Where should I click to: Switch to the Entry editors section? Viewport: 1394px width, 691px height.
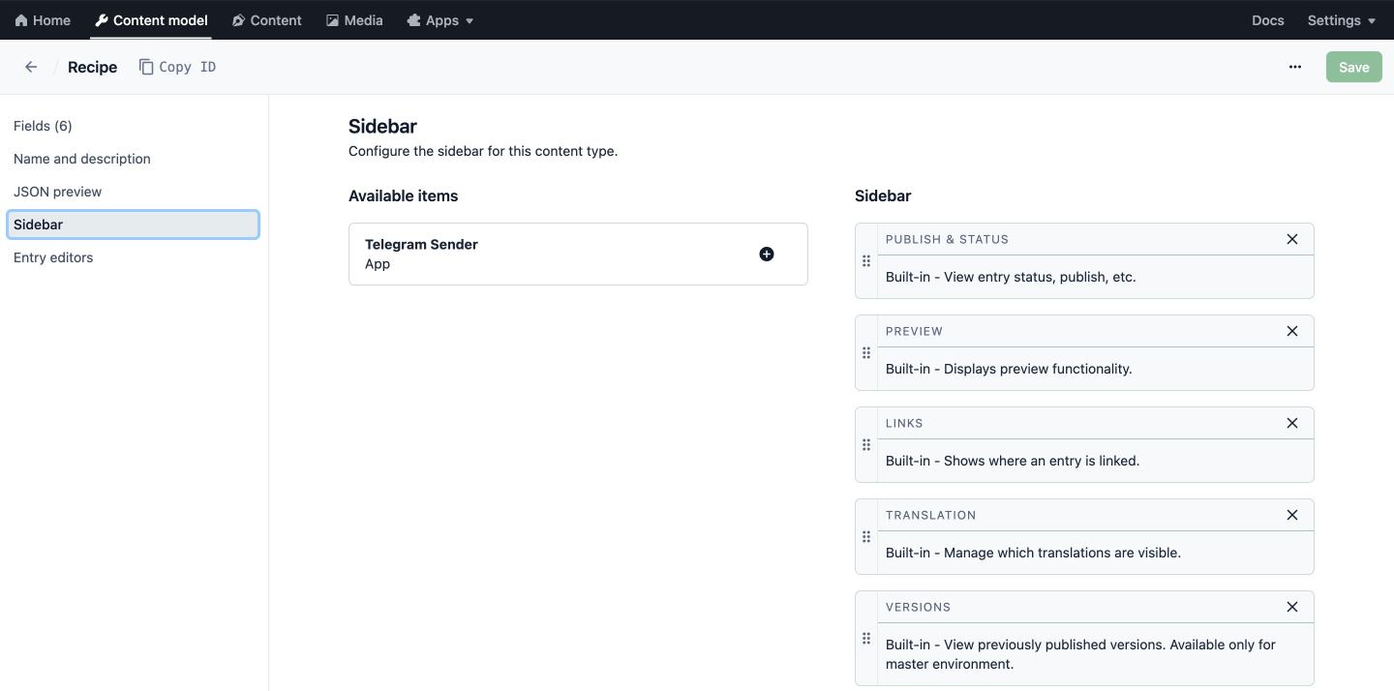53,256
